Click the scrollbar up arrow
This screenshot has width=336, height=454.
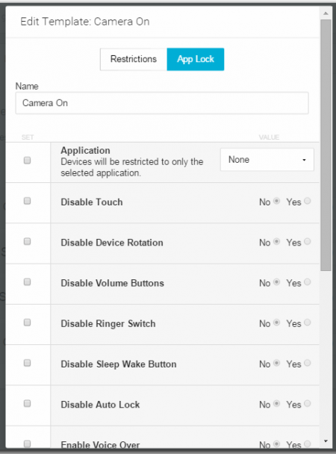326,13
